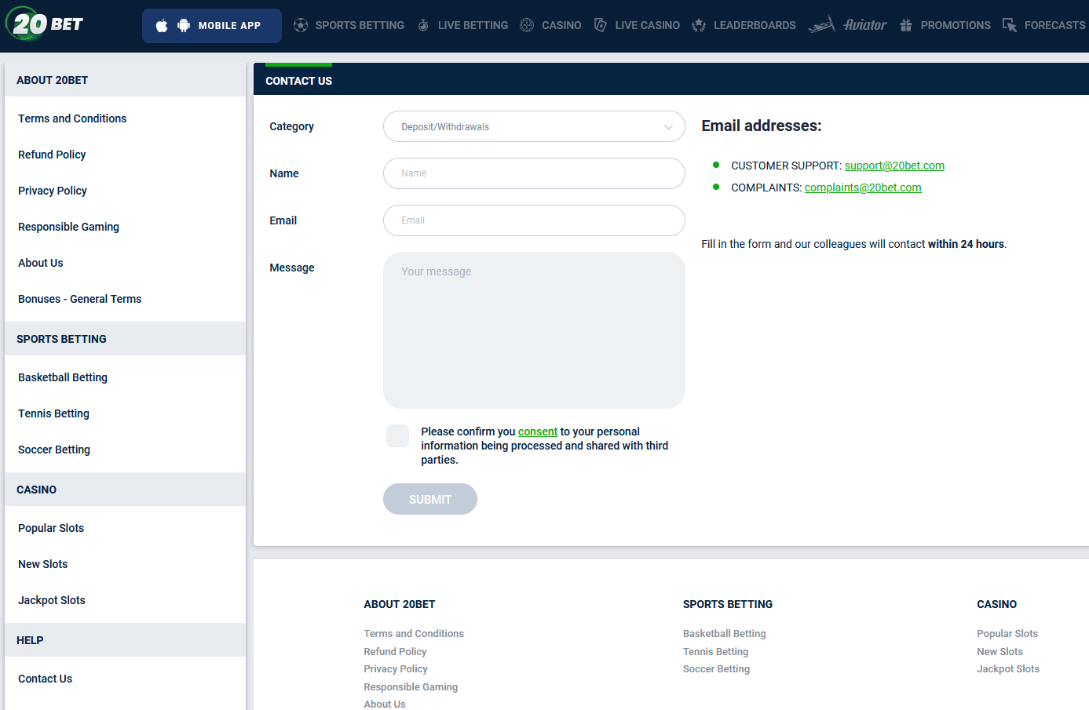Viewport: 1089px width, 710px height.
Task: Open Jackpot Slots in sidebar
Action: click(52, 600)
